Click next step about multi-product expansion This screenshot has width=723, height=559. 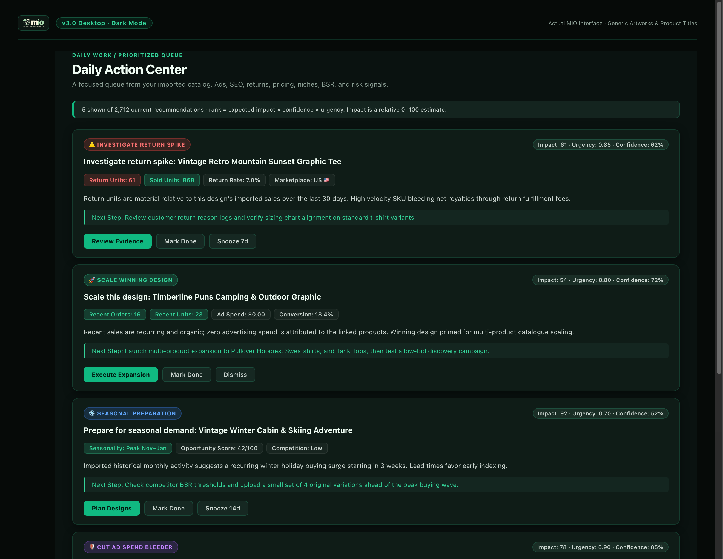[376, 351]
